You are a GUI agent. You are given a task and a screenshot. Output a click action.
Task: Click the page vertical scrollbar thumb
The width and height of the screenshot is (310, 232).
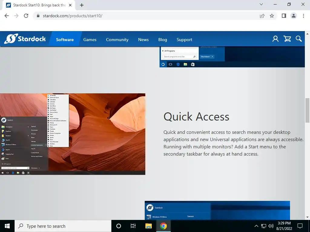pos(308,111)
